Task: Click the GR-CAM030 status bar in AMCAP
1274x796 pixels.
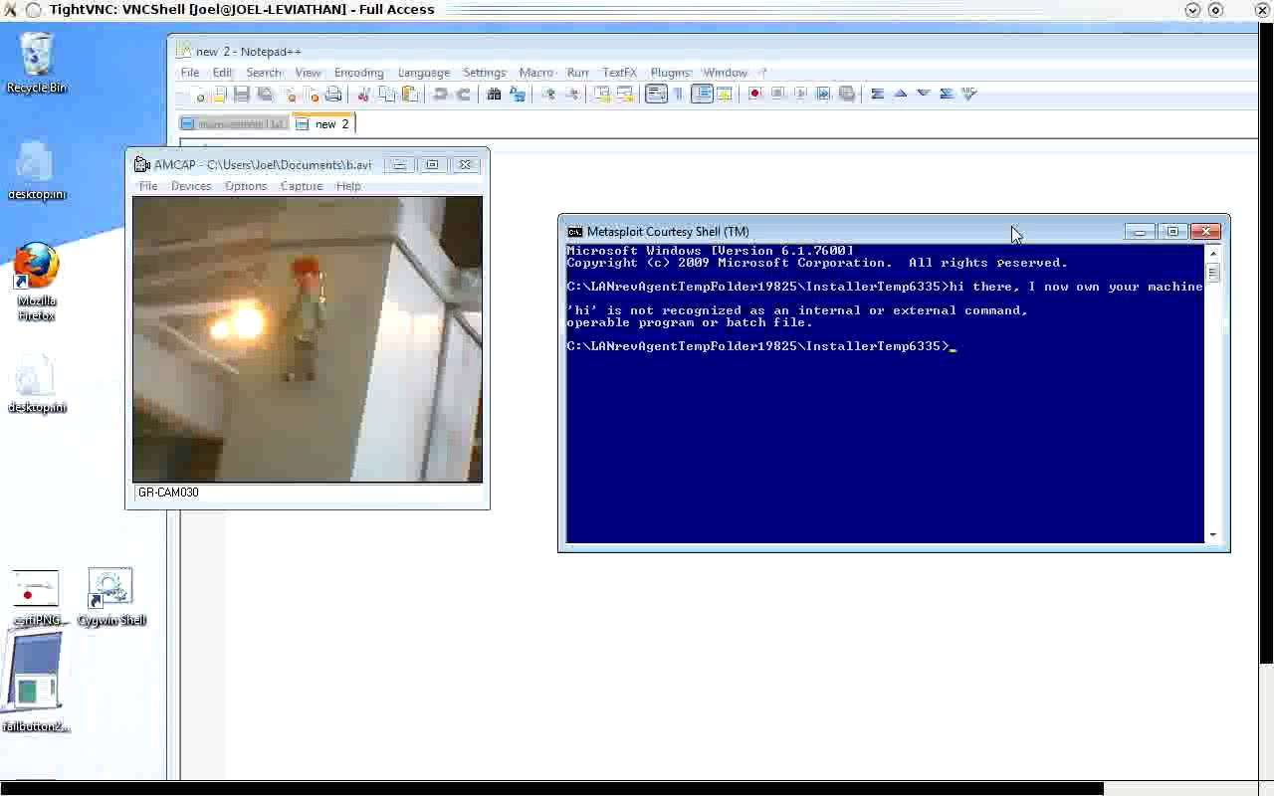Action: pos(308,493)
